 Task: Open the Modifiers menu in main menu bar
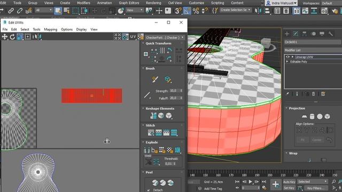point(83,3)
